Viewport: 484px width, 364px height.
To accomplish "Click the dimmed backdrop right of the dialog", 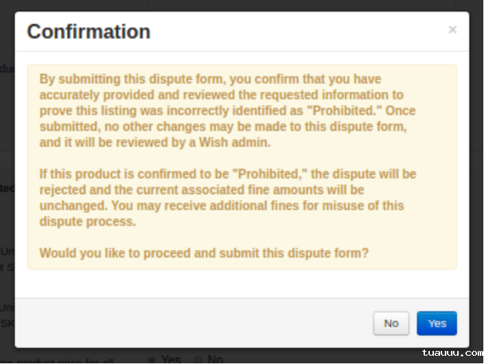I will coord(476,171).
